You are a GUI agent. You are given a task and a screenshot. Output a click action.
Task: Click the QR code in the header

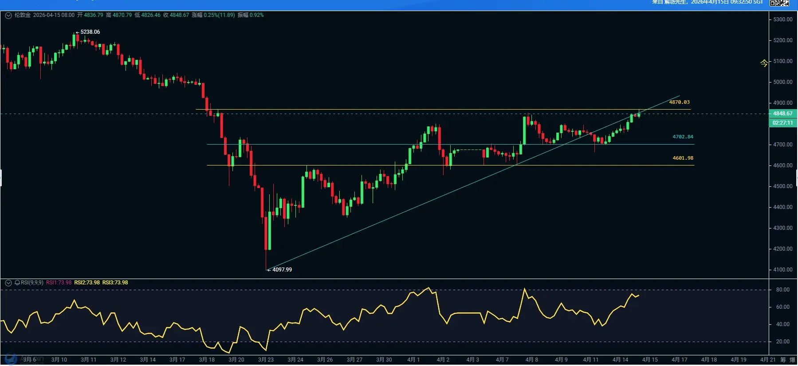[x=779, y=3]
